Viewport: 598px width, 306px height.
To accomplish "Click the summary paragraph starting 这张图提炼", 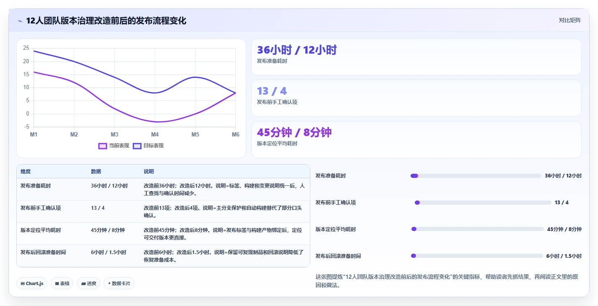I will coord(447,281).
